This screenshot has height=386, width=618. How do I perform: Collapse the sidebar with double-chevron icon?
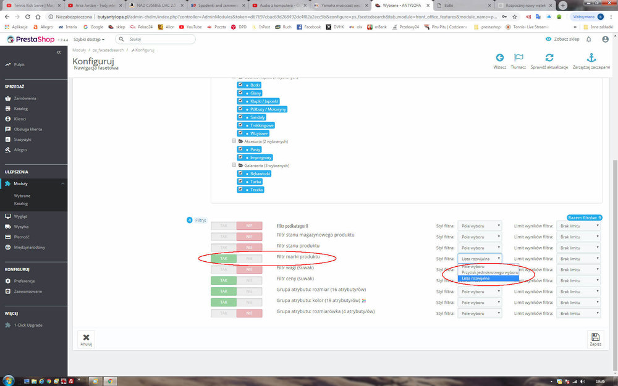click(x=59, y=52)
